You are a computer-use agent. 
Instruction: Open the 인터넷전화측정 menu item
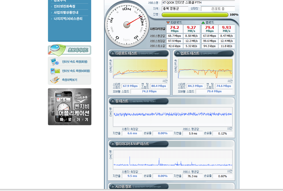[x=65, y=6]
